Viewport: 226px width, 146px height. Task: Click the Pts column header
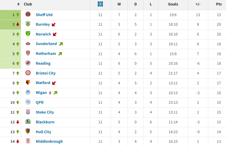[219, 4]
